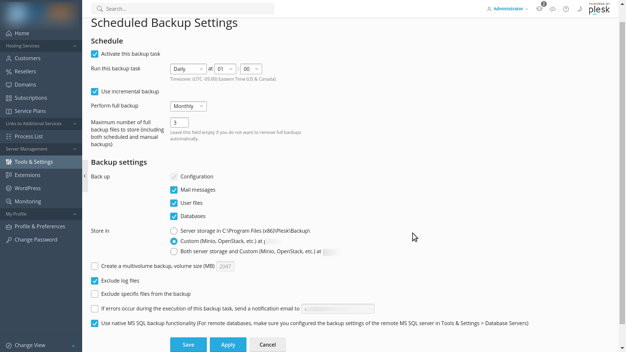626x352 pixels.
Task: Click the search magnifier icon
Action: click(100, 9)
